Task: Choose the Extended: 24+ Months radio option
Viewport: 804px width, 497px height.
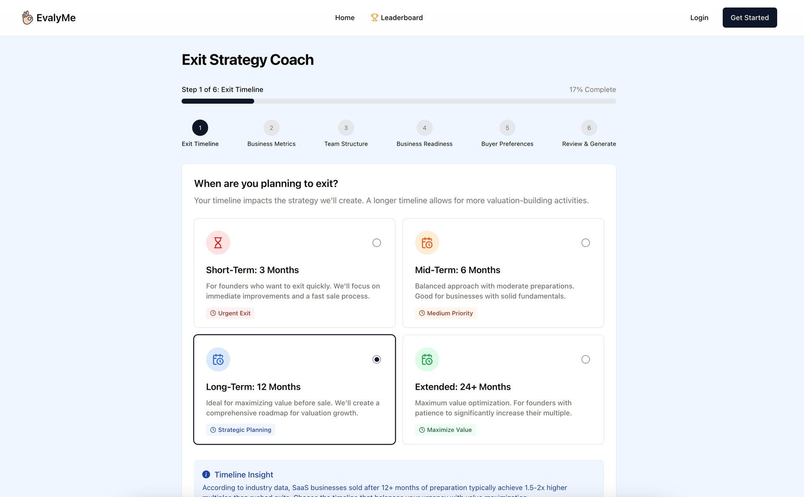Action: click(x=585, y=360)
